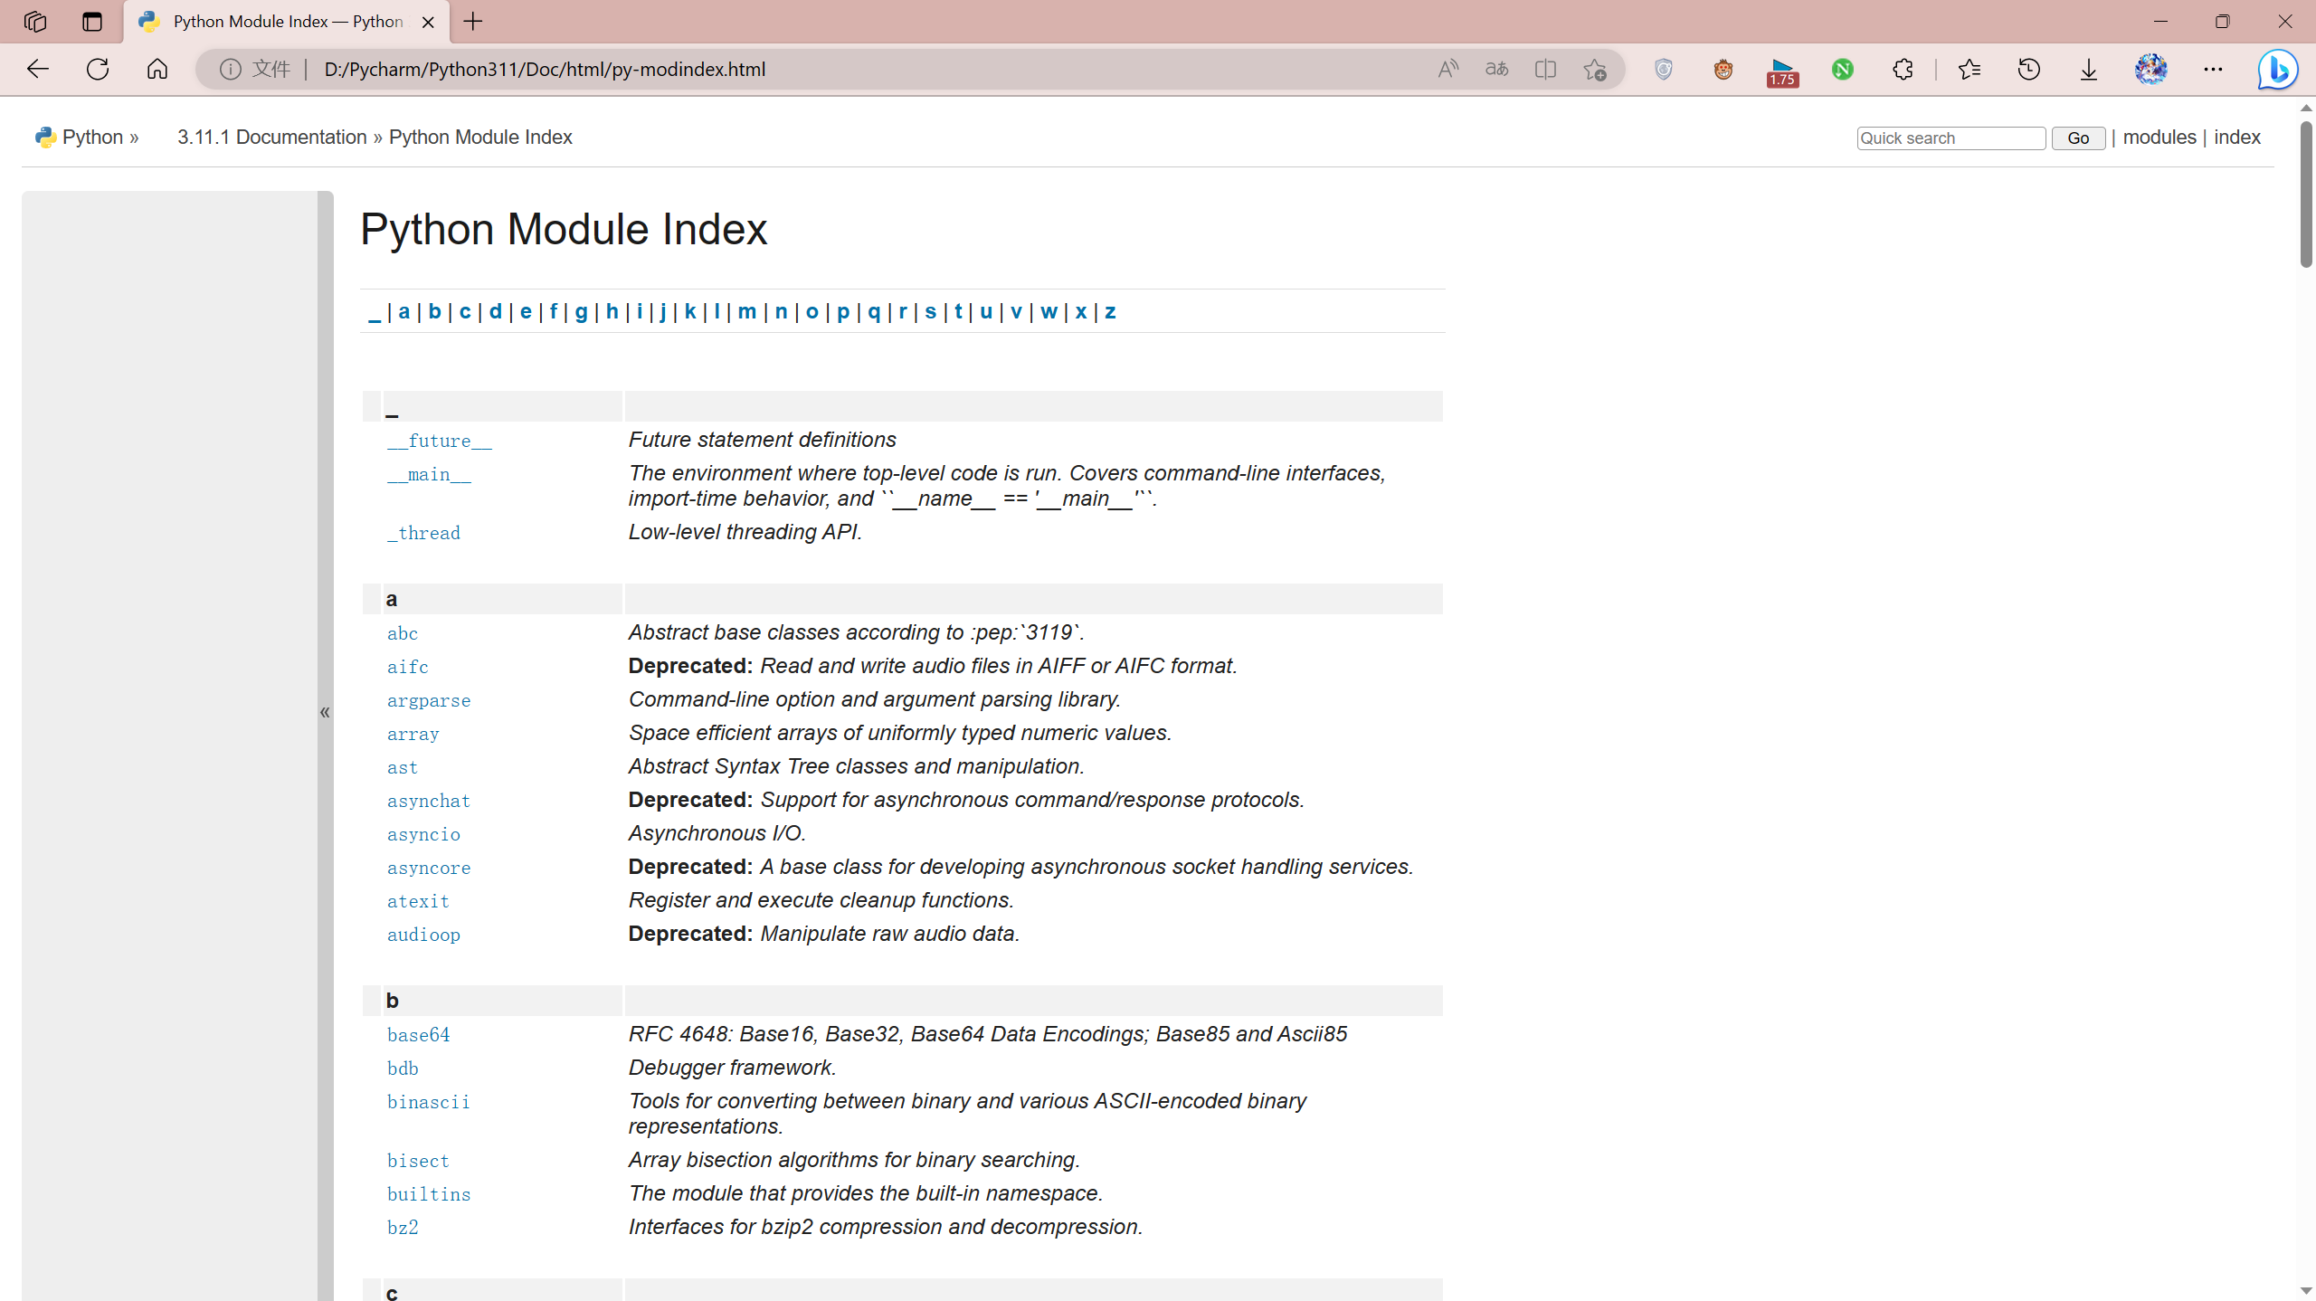Screen dimensions: 2316x1301
Task: Open the argparse module link
Action: pos(429,700)
